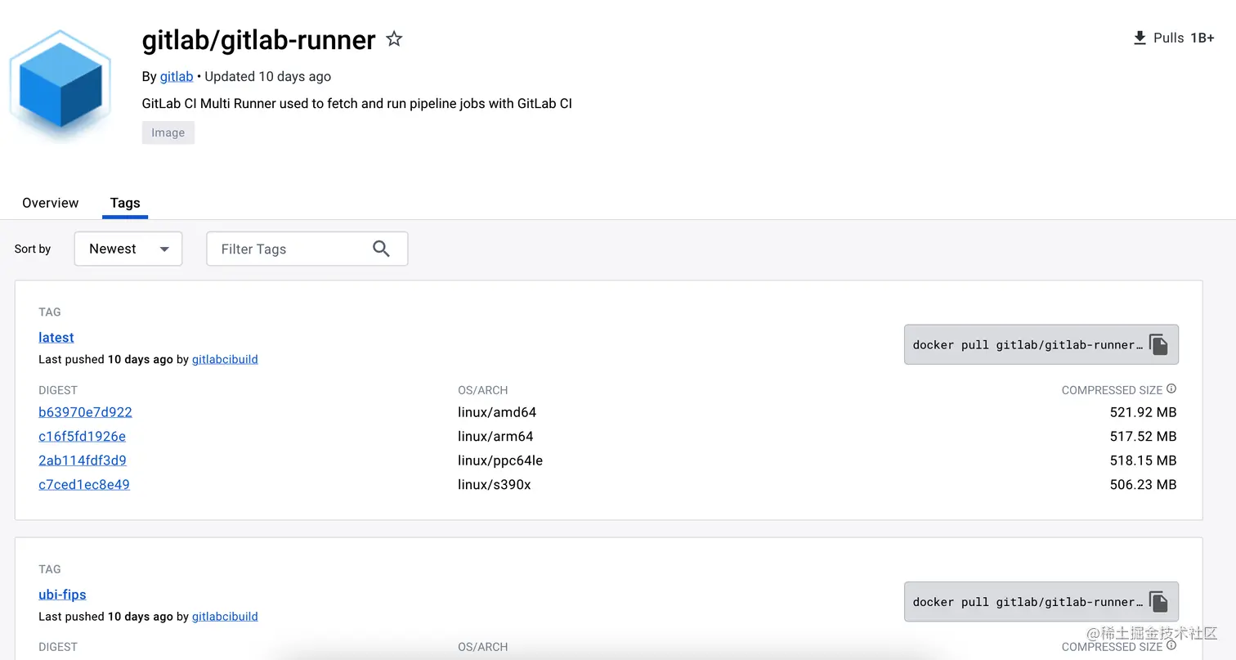Click info icon beside latest COMPRESSED SIZE
Viewport: 1236px width, 660px height.
[1171, 388]
